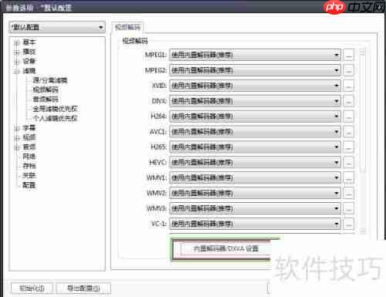Click the 导出配置(S) button
Viewport: 386px width, 297px height.
pyautogui.click(x=83, y=289)
